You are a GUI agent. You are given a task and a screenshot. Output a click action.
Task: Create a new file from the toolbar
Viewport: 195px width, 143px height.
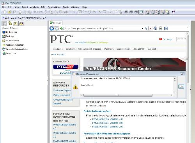[5, 12]
